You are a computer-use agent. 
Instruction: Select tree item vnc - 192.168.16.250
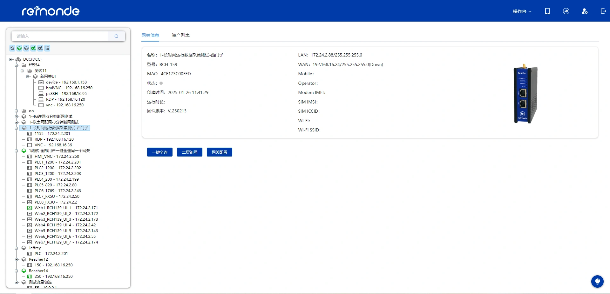click(x=65, y=105)
